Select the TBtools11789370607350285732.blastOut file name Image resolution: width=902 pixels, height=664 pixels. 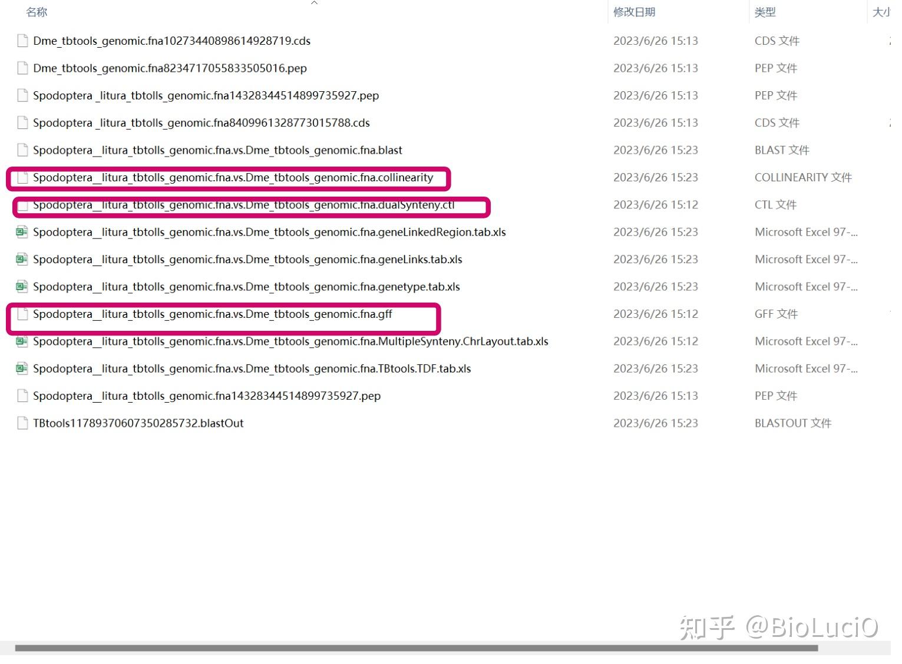coord(138,423)
